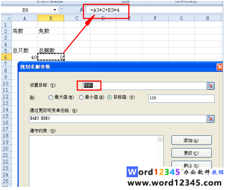Select column A header

25,18
